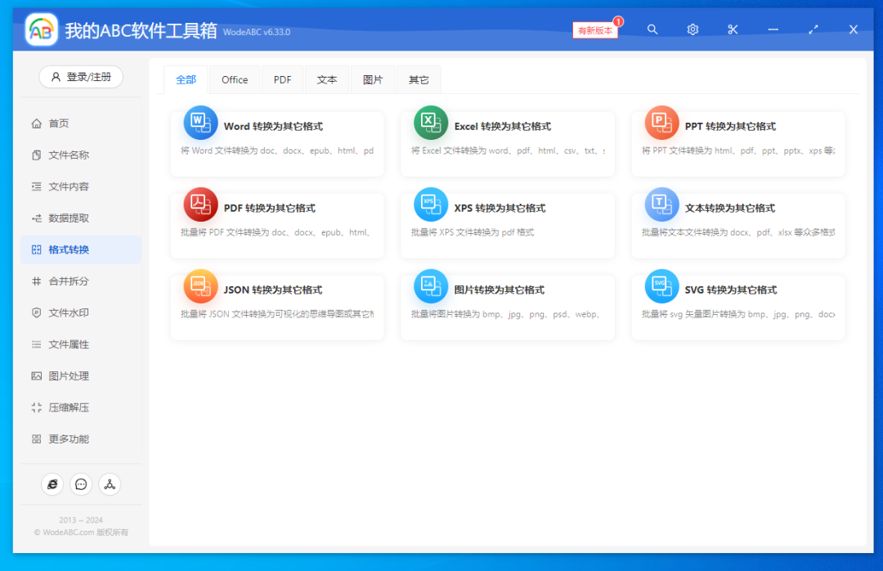
Task: Click description '批量将 XPS 文件转换为 pdf 格式'
Action: click(473, 232)
